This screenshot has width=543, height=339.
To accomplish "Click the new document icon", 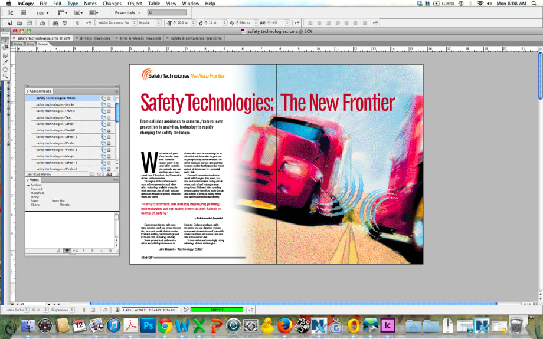I will click(x=9, y=23).
